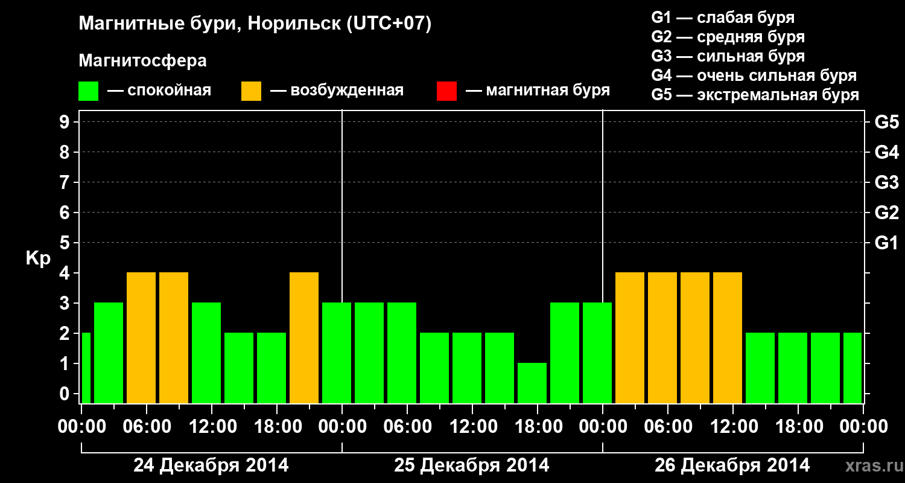Screen dimensions: 905x483
Task: Click the red 'магнитная буря' legend swatch
Action: [x=447, y=91]
